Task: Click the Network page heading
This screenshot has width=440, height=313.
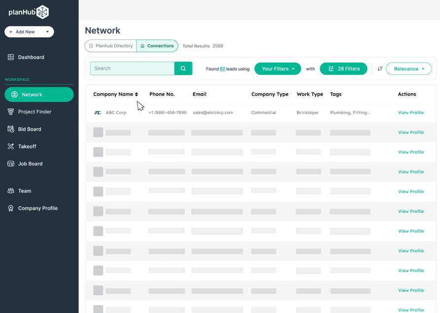Action: pos(102,31)
